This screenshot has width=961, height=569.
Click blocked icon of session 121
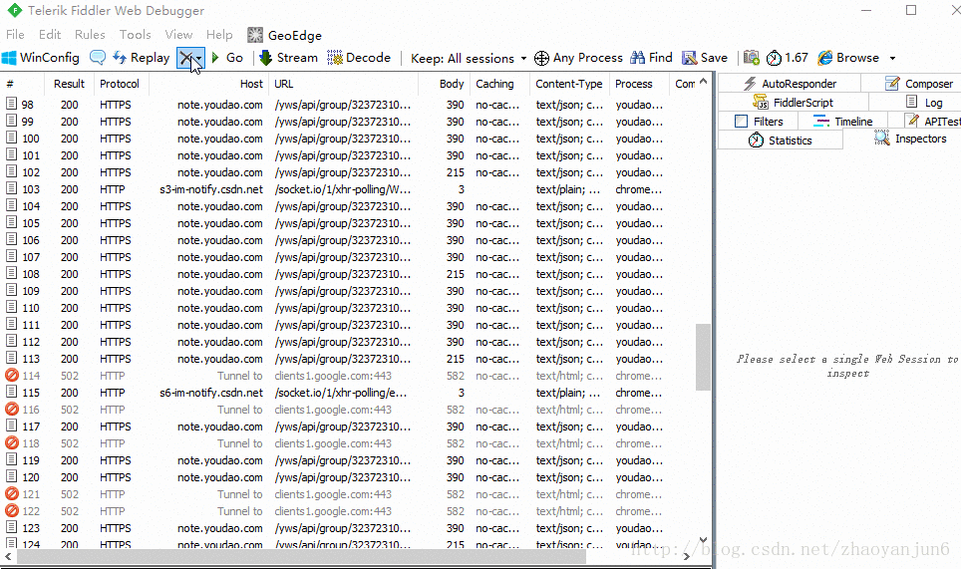click(x=12, y=493)
